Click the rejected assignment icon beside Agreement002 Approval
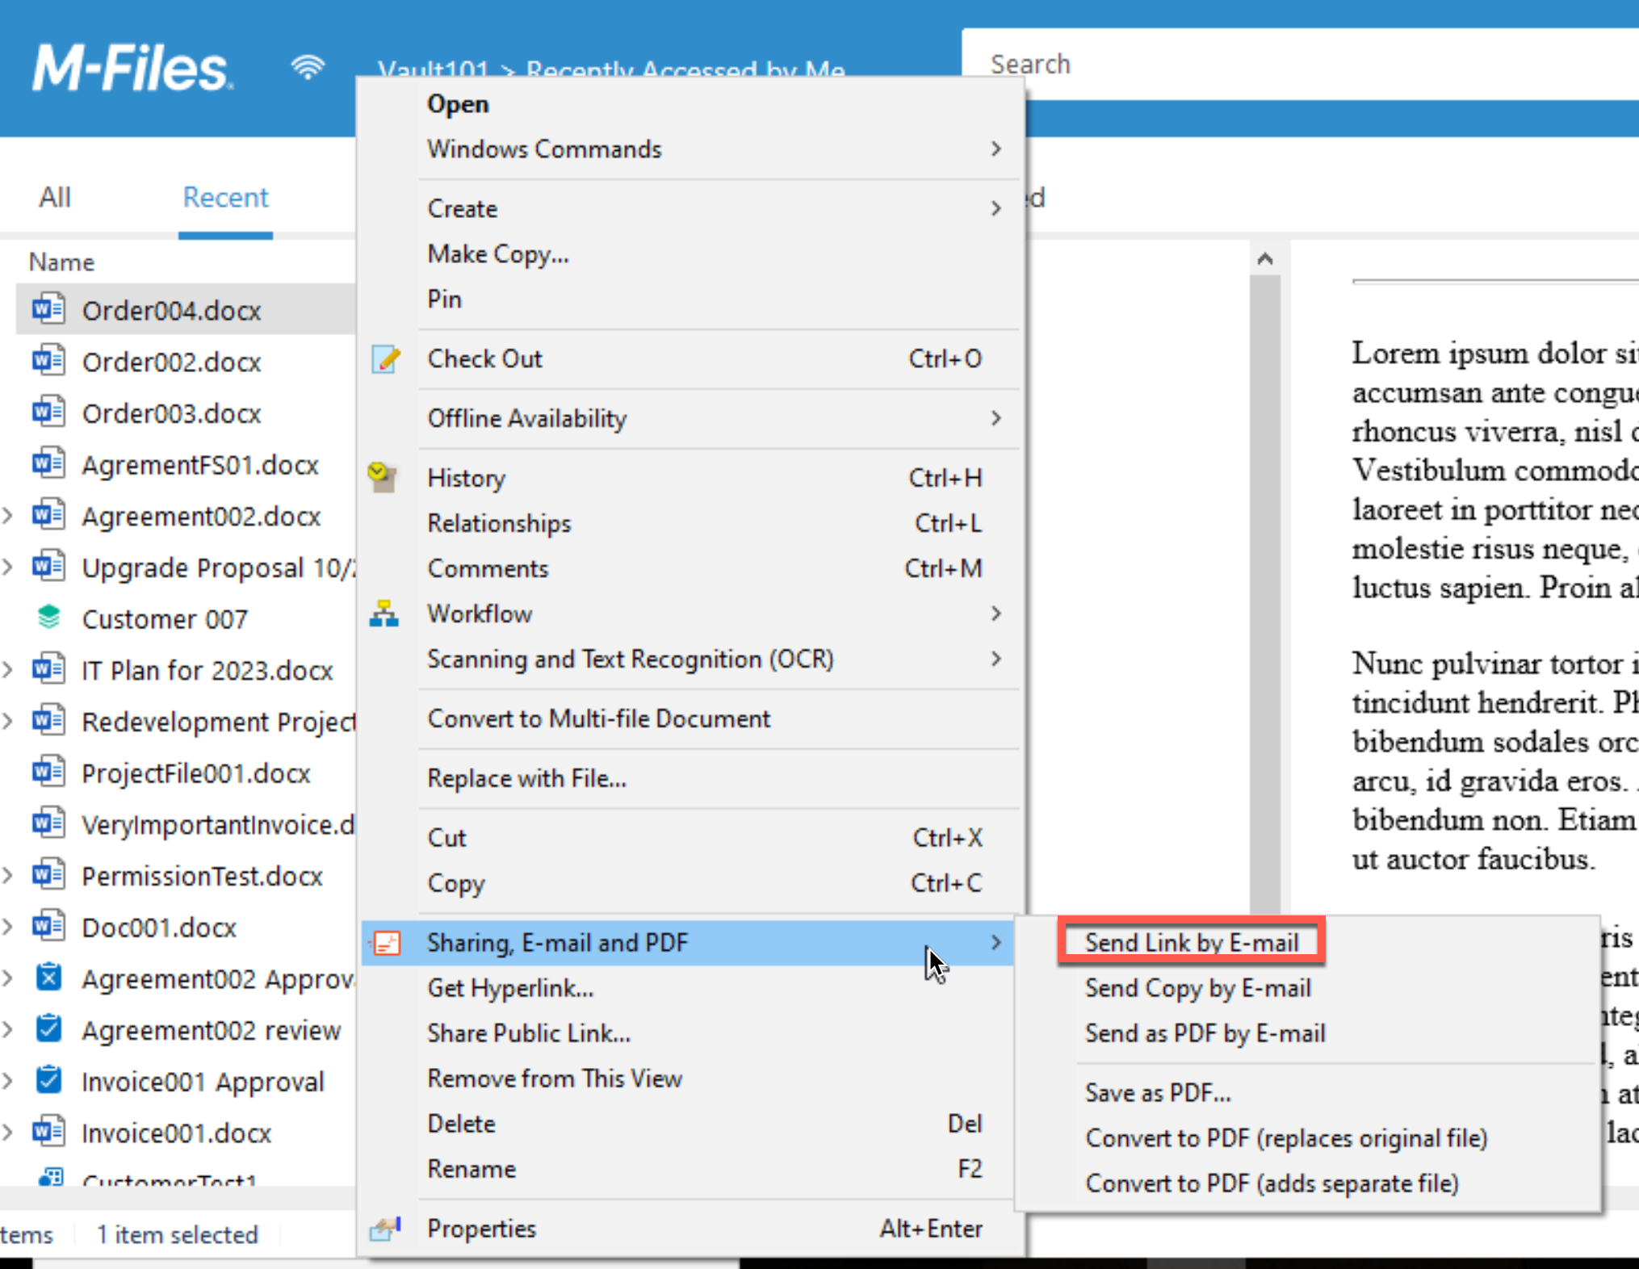Image resolution: width=1639 pixels, height=1269 pixels. pyautogui.click(x=48, y=978)
